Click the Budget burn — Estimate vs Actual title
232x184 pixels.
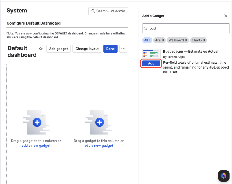coord(191,52)
